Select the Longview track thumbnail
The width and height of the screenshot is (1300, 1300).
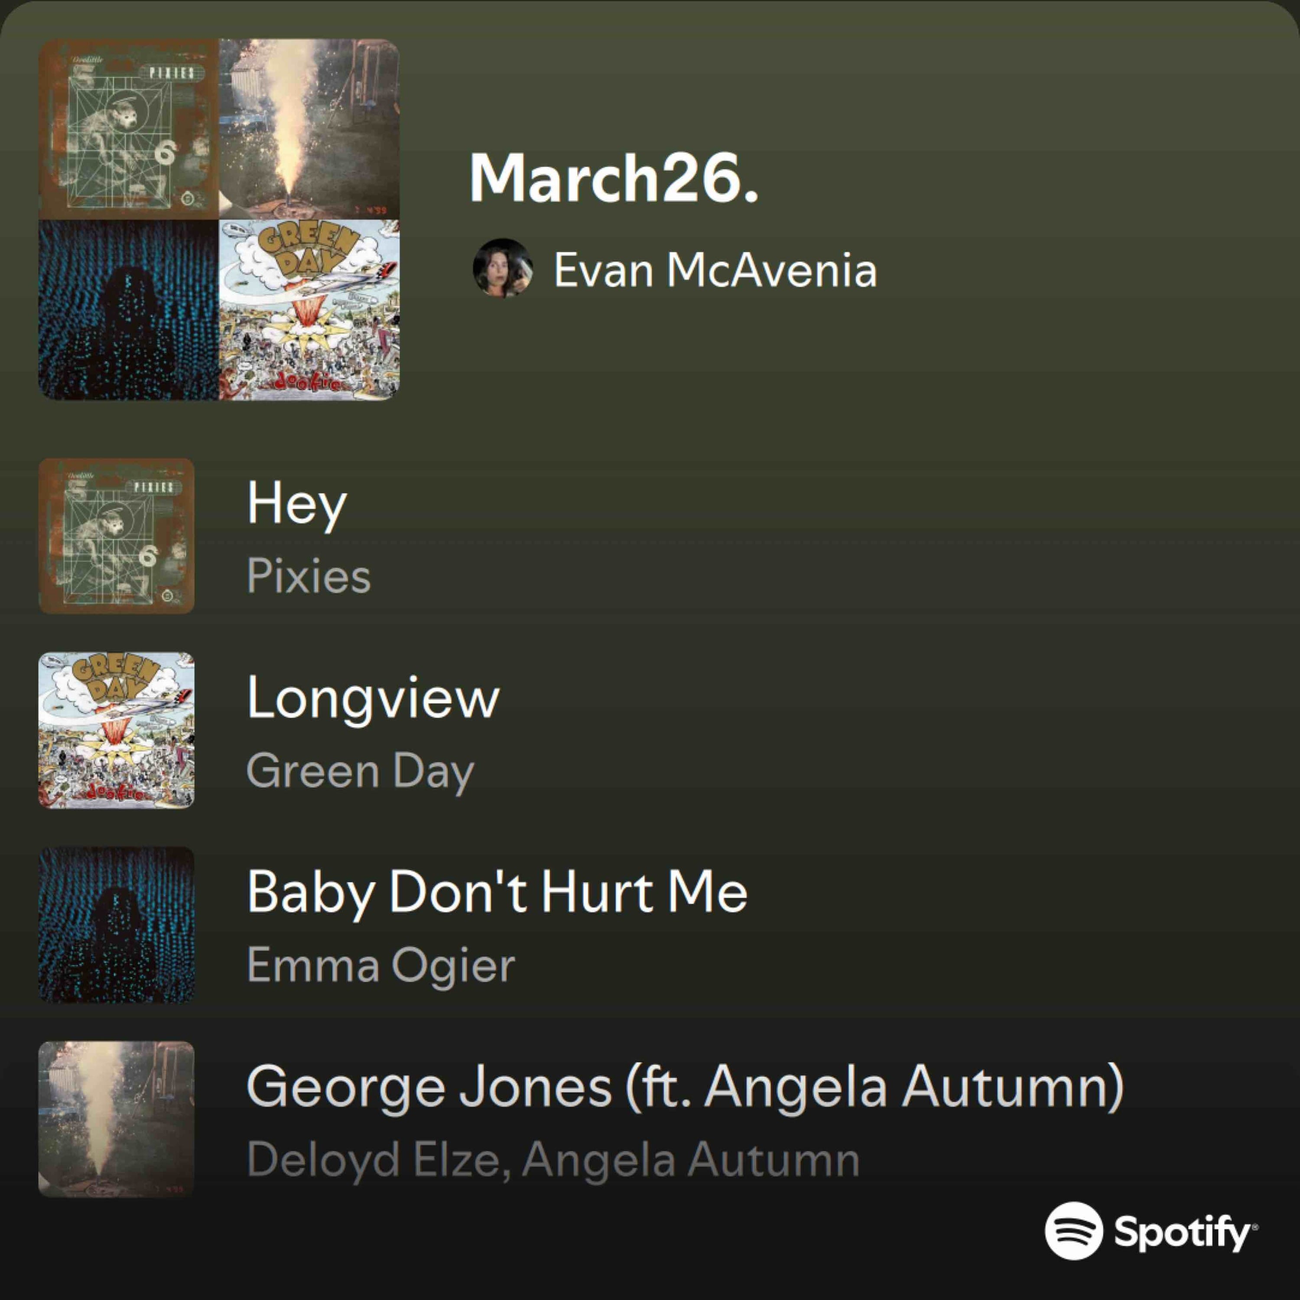(117, 730)
